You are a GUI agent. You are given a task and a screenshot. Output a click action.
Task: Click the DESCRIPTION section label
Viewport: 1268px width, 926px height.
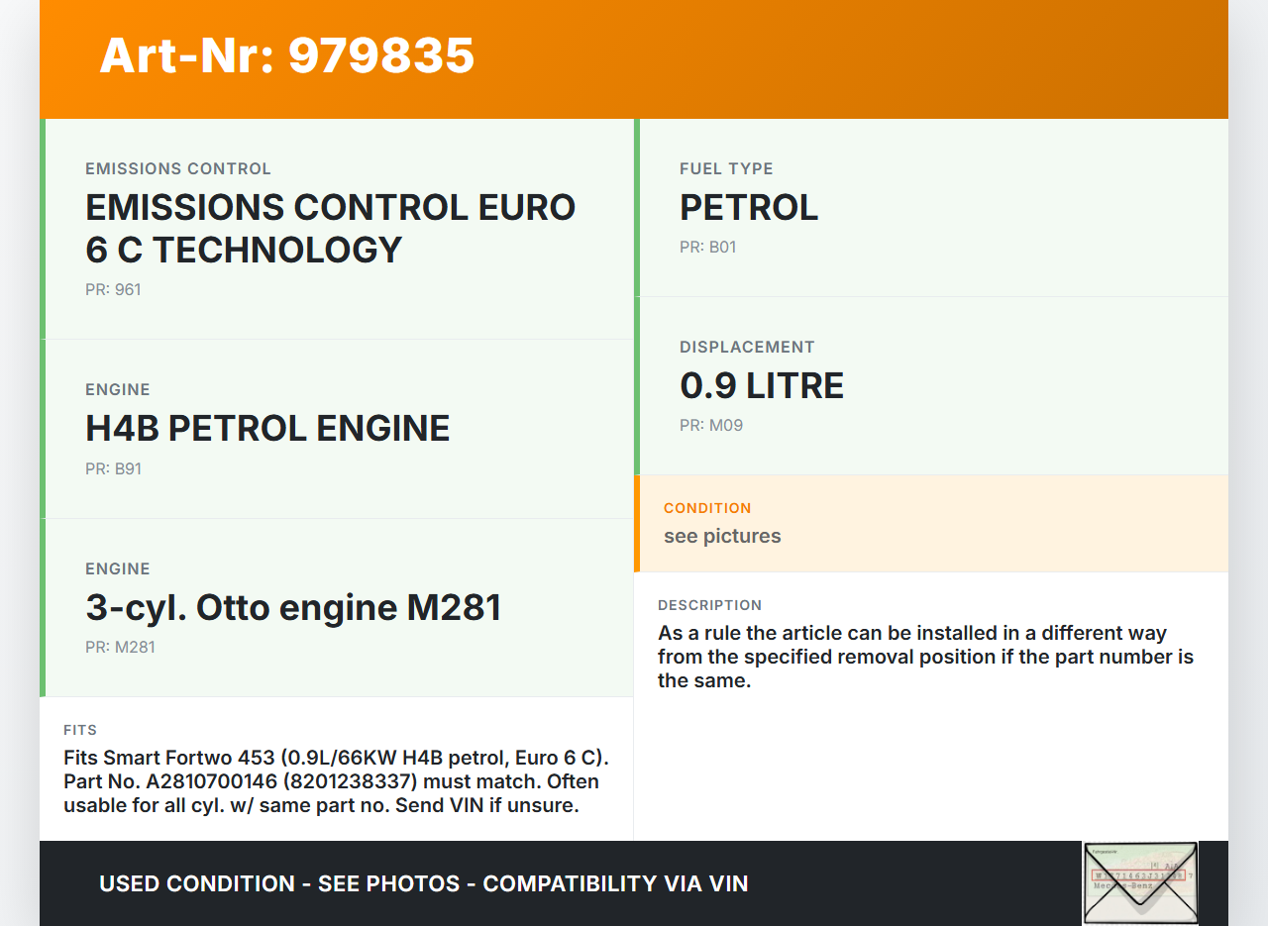709,605
